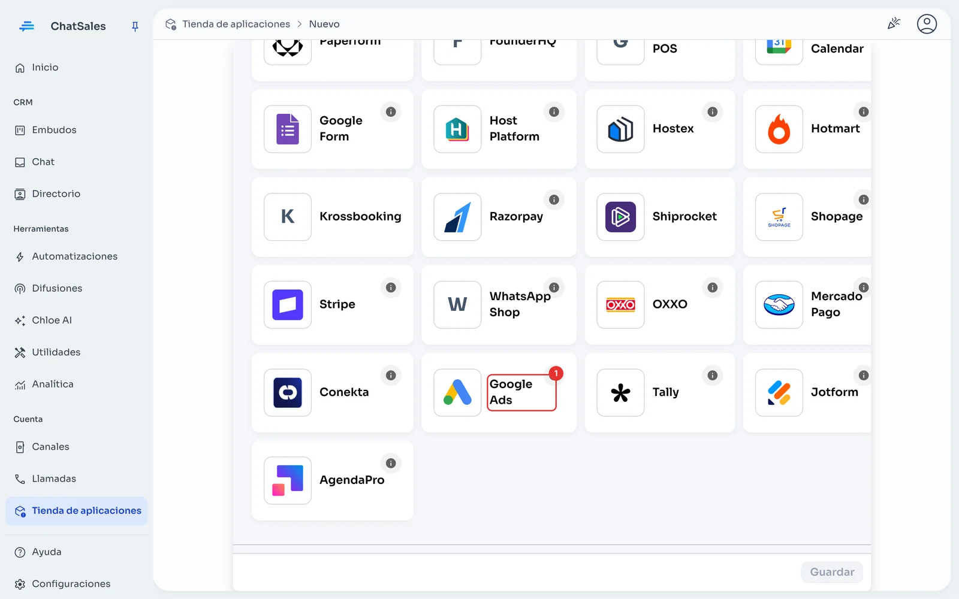This screenshot has height=599, width=959.
Task: Click the Shopage app name
Action: pos(837,216)
